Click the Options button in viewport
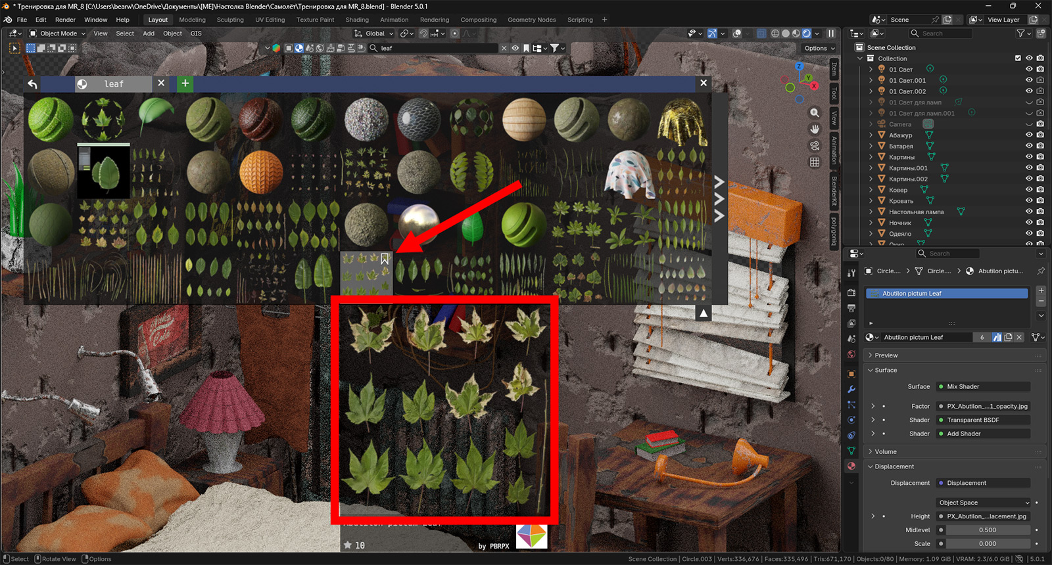The width and height of the screenshot is (1052, 565). tap(819, 48)
